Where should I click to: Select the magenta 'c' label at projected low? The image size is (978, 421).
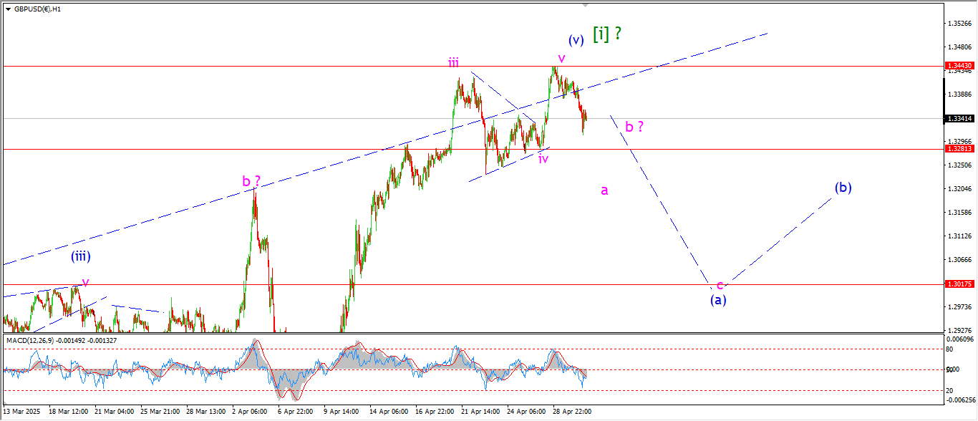pos(720,285)
